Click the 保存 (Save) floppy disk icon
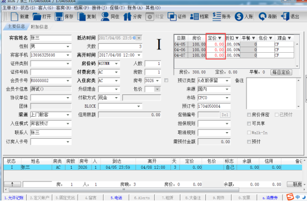Screen dimensions: 307x201 (59, 17)
